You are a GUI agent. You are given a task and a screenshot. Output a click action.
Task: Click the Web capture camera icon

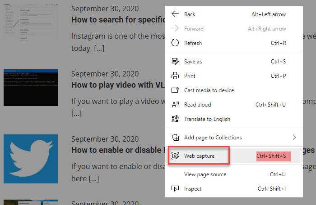click(175, 156)
